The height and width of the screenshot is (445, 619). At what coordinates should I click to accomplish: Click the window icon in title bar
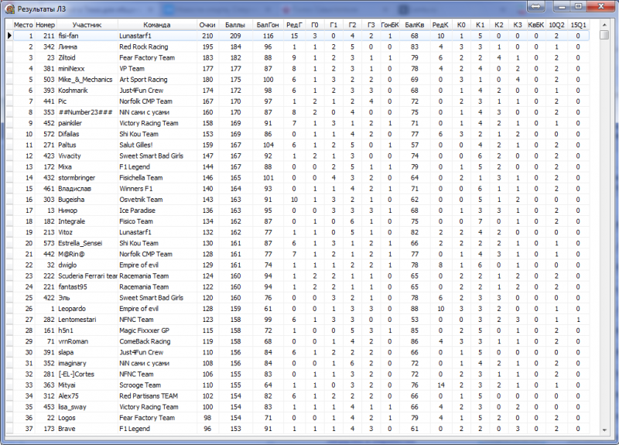pyautogui.click(x=9, y=8)
